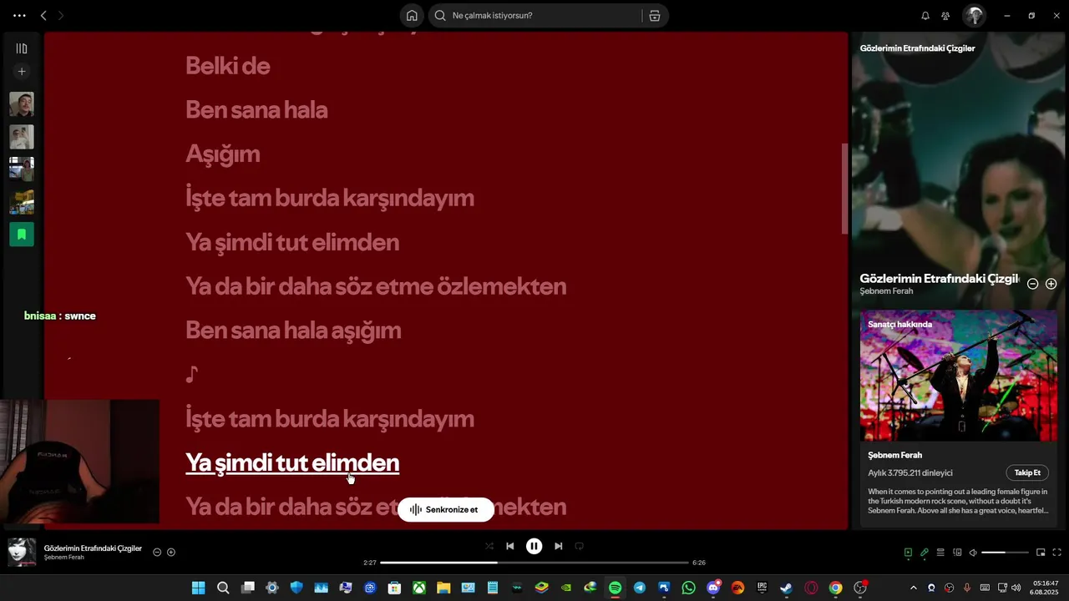Toggle shuffle playback

pos(489,546)
